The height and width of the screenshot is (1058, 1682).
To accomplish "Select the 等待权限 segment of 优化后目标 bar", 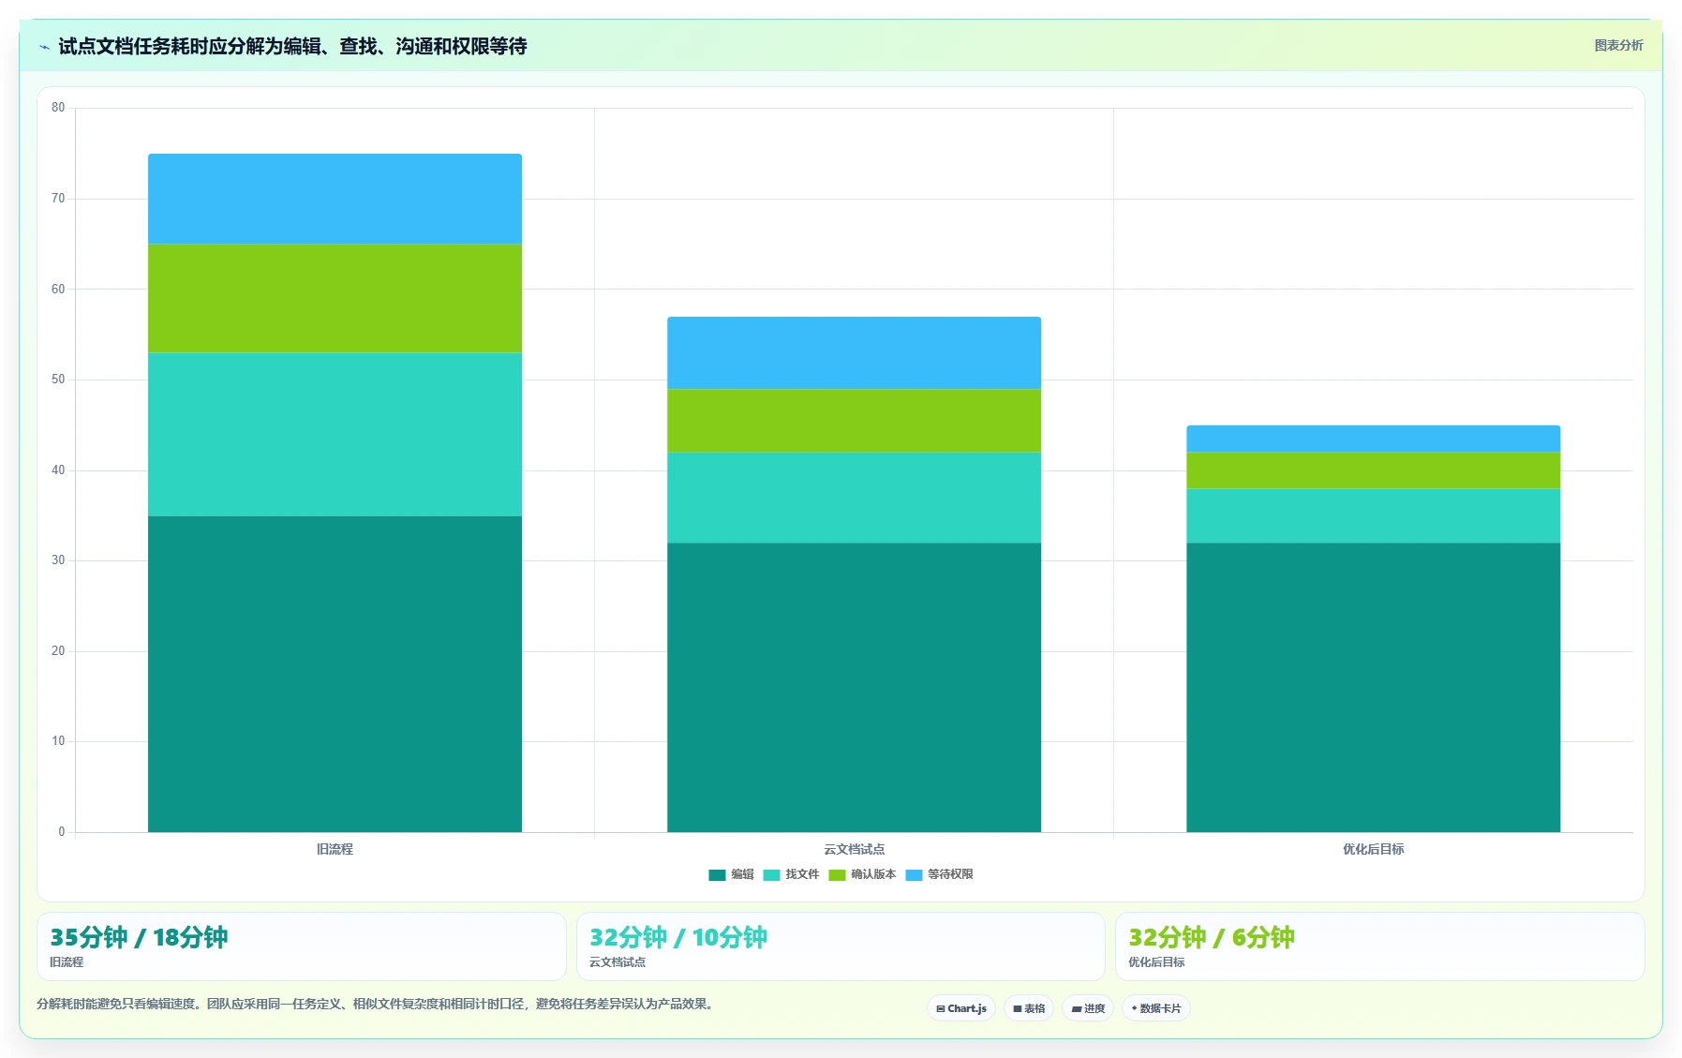I will (1373, 440).
